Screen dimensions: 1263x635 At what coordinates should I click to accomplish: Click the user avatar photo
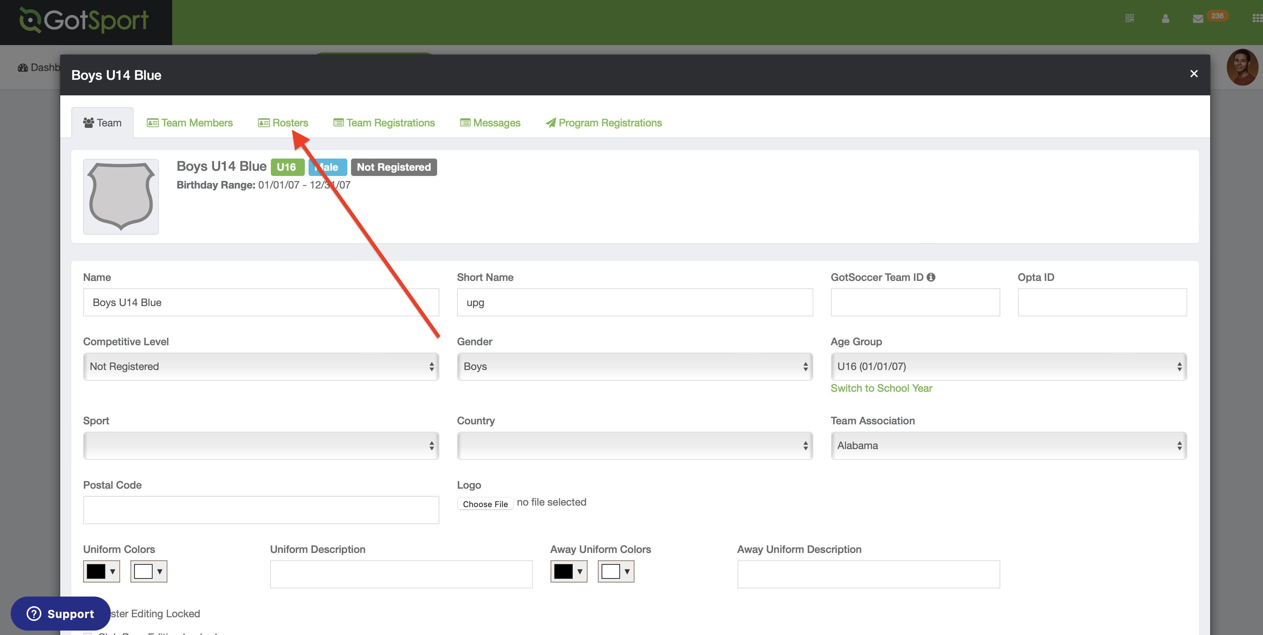(x=1243, y=67)
